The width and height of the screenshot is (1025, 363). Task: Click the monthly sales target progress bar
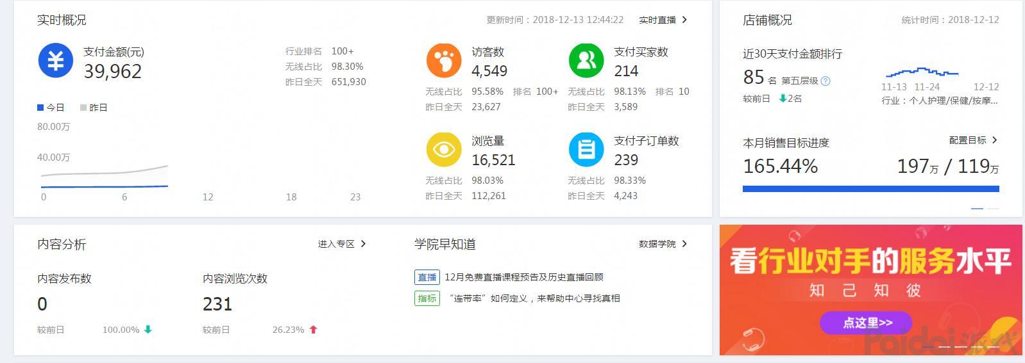[x=870, y=189]
